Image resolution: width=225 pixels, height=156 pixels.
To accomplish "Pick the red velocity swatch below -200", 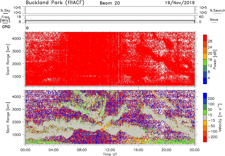I will pyautogui.click(x=205, y=139).
